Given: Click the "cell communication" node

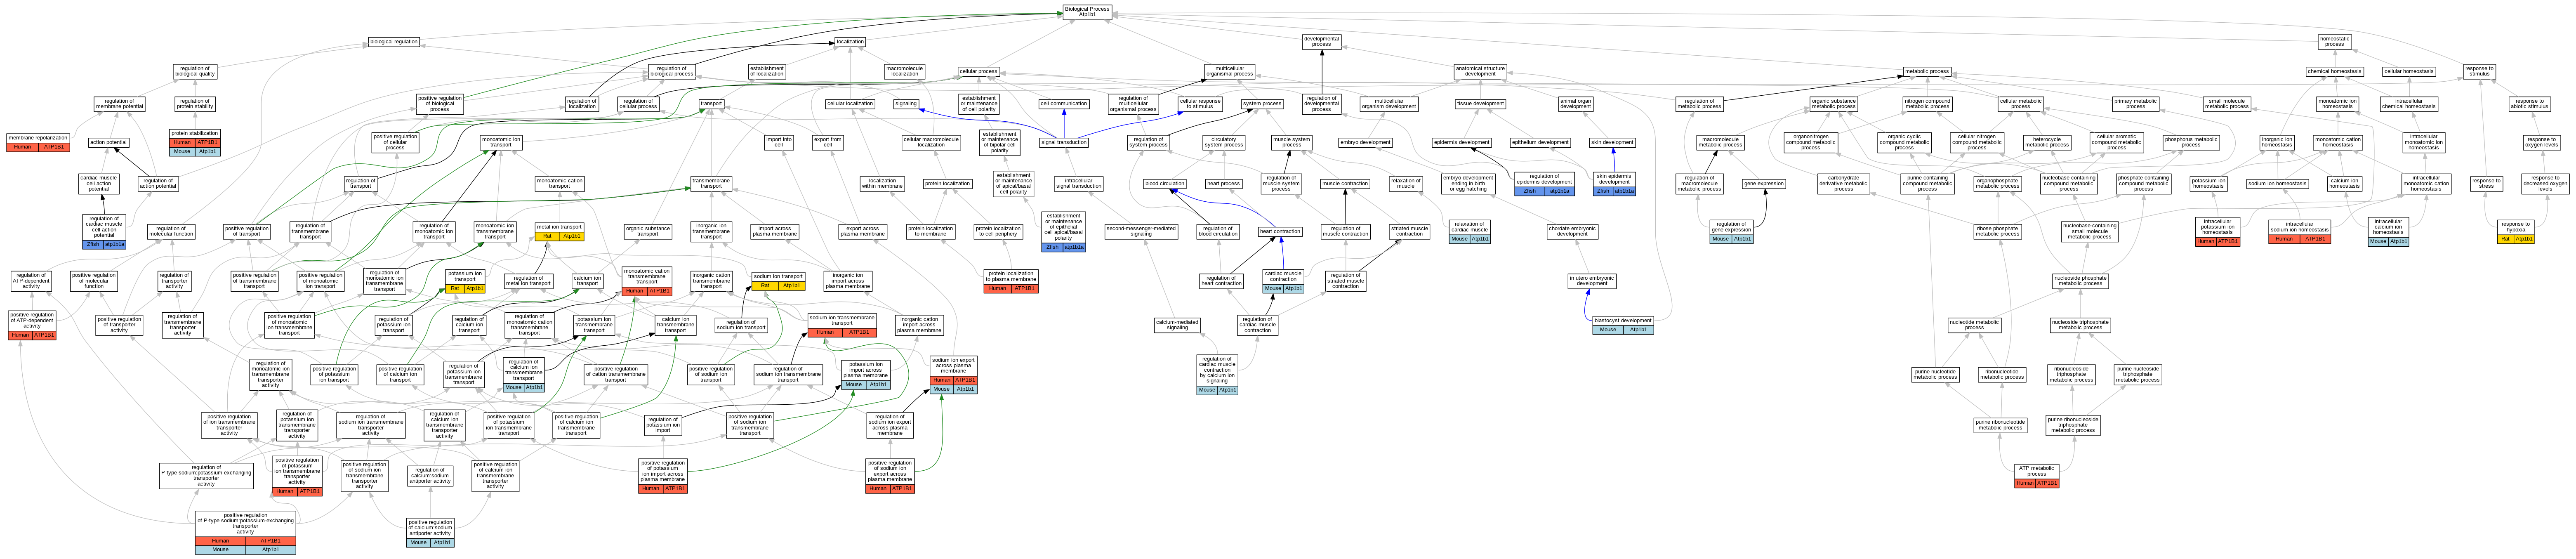Looking at the screenshot, I should 1063,104.
